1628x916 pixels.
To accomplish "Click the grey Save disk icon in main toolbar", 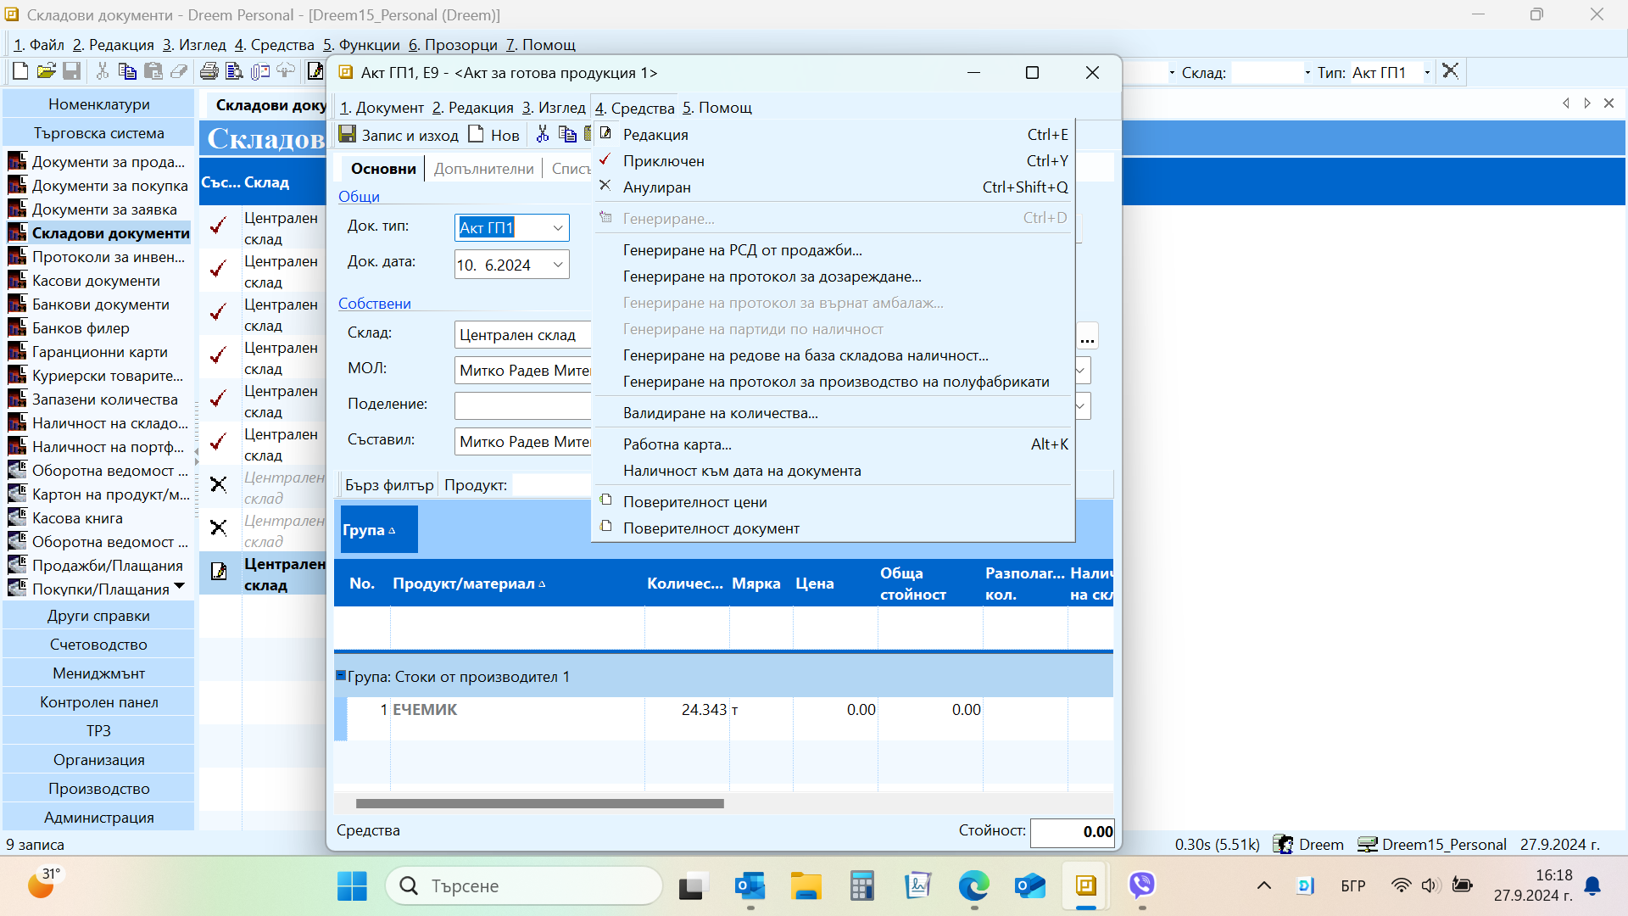I will pyautogui.click(x=72, y=71).
